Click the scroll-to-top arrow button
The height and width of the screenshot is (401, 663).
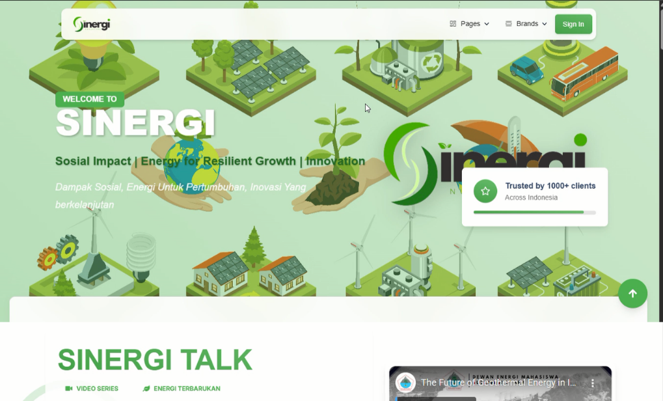[632, 294]
